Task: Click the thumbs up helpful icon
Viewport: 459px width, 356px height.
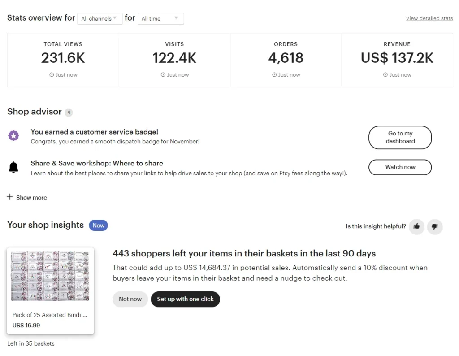Action: tap(416, 226)
